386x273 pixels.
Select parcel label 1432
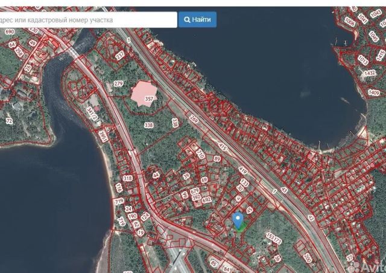(370, 72)
